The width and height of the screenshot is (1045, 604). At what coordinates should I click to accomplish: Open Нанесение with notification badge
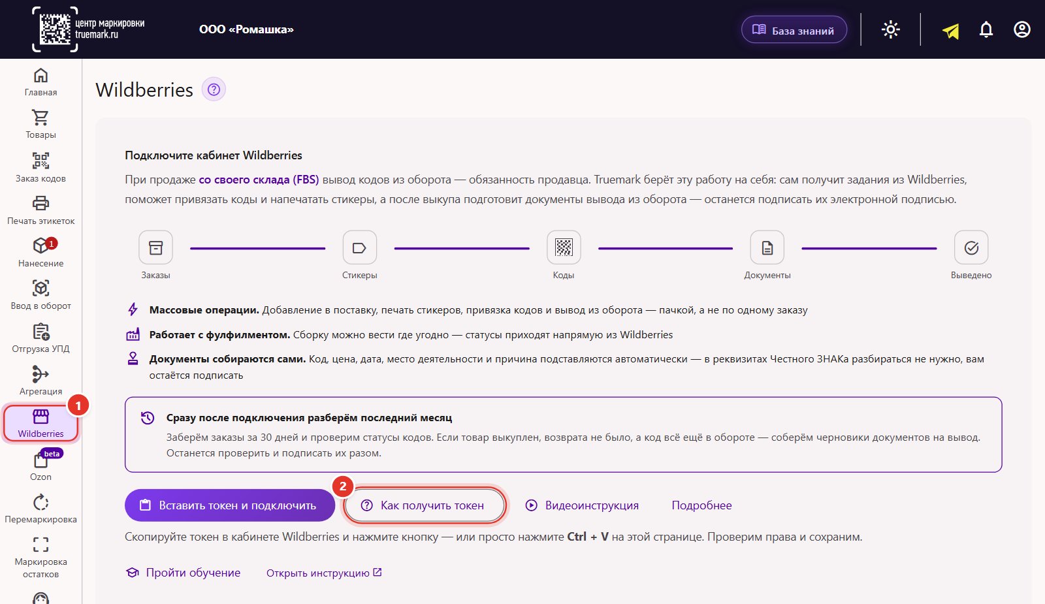40,253
